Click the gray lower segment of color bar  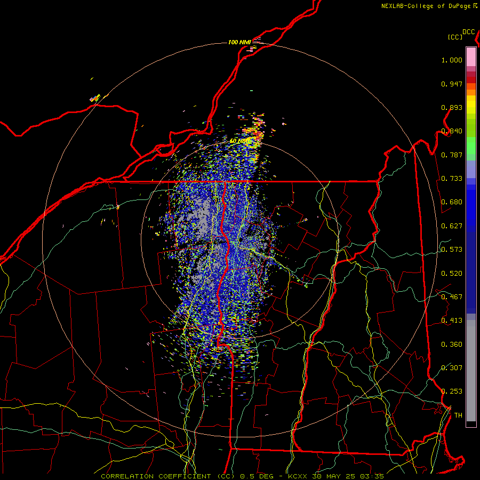coord(471,371)
